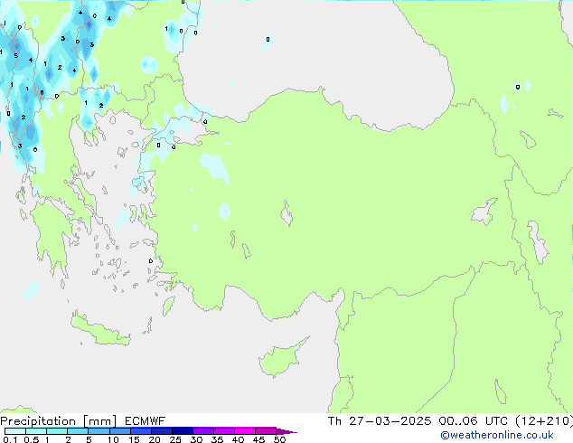Click legend tick label '45'
This screenshot has height=443, width=573.
pyautogui.click(x=258, y=439)
